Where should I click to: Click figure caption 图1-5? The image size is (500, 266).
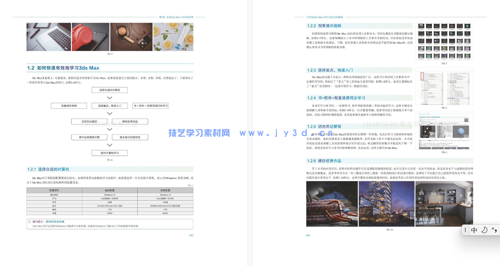[x=110, y=54]
